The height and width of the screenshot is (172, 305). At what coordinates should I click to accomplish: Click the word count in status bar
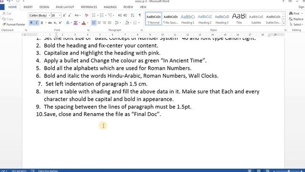click(19, 171)
